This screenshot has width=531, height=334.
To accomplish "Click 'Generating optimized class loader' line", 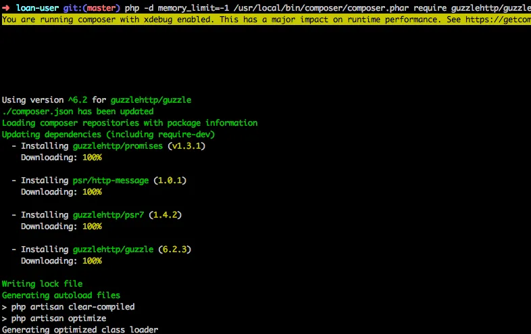I will coord(80,329).
